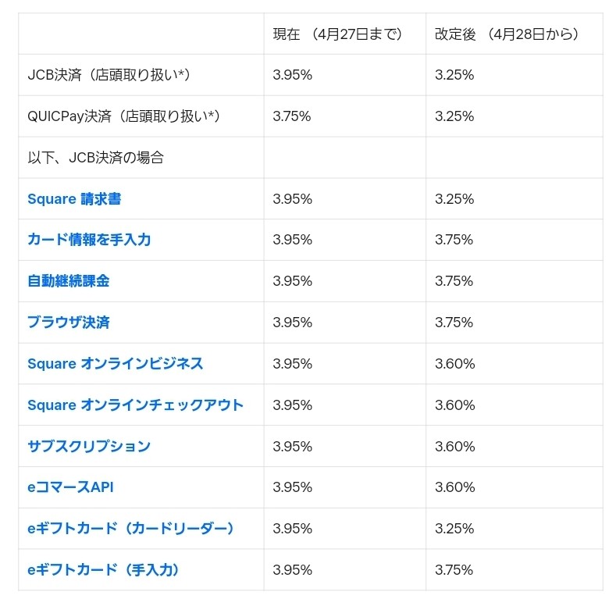Click the Square オンラインチェックアウト link
Screen dimensions: 616x599
[136, 405]
